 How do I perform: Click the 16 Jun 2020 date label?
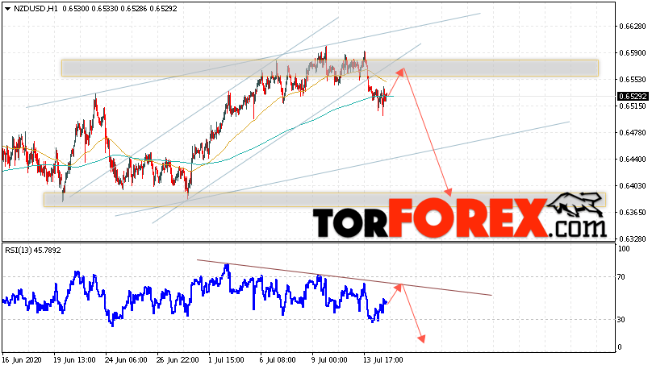coord(22,360)
